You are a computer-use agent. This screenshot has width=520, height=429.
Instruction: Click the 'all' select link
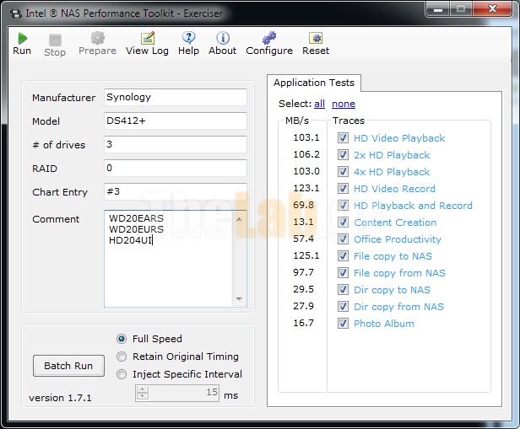pos(319,104)
